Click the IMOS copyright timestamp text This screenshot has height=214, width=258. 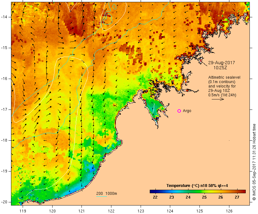click(x=254, y=162)
